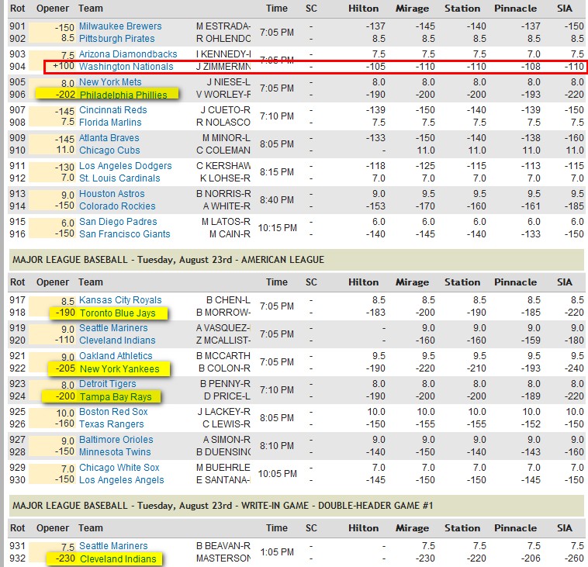Open Detroit Tigers team link

108,384
